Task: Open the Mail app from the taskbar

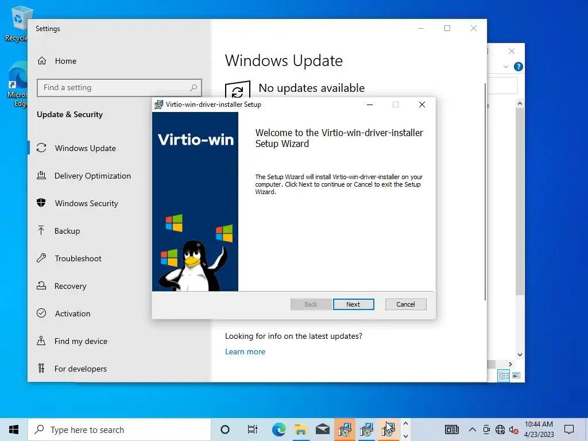Action: click(x=323, y=430)
